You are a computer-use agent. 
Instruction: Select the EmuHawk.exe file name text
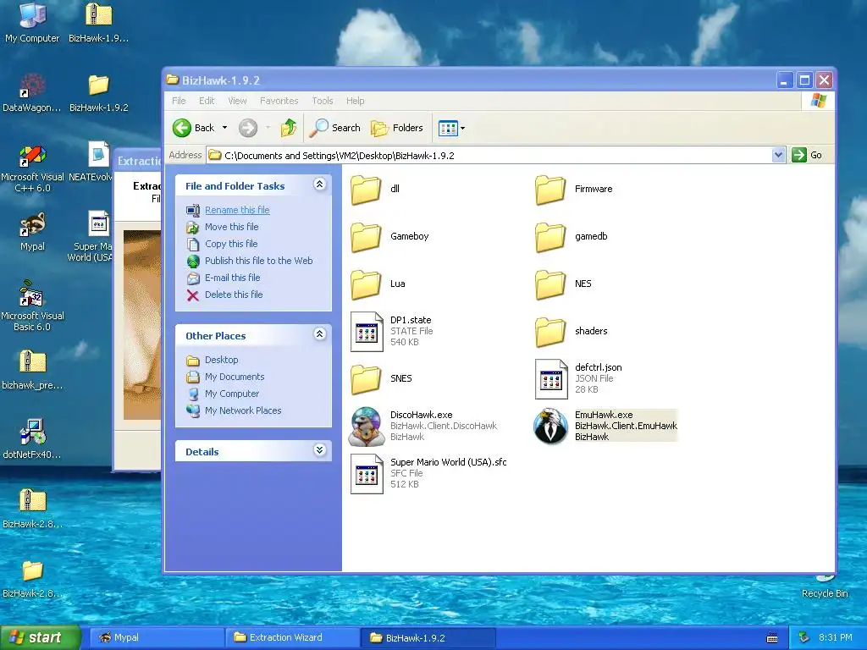604,415
